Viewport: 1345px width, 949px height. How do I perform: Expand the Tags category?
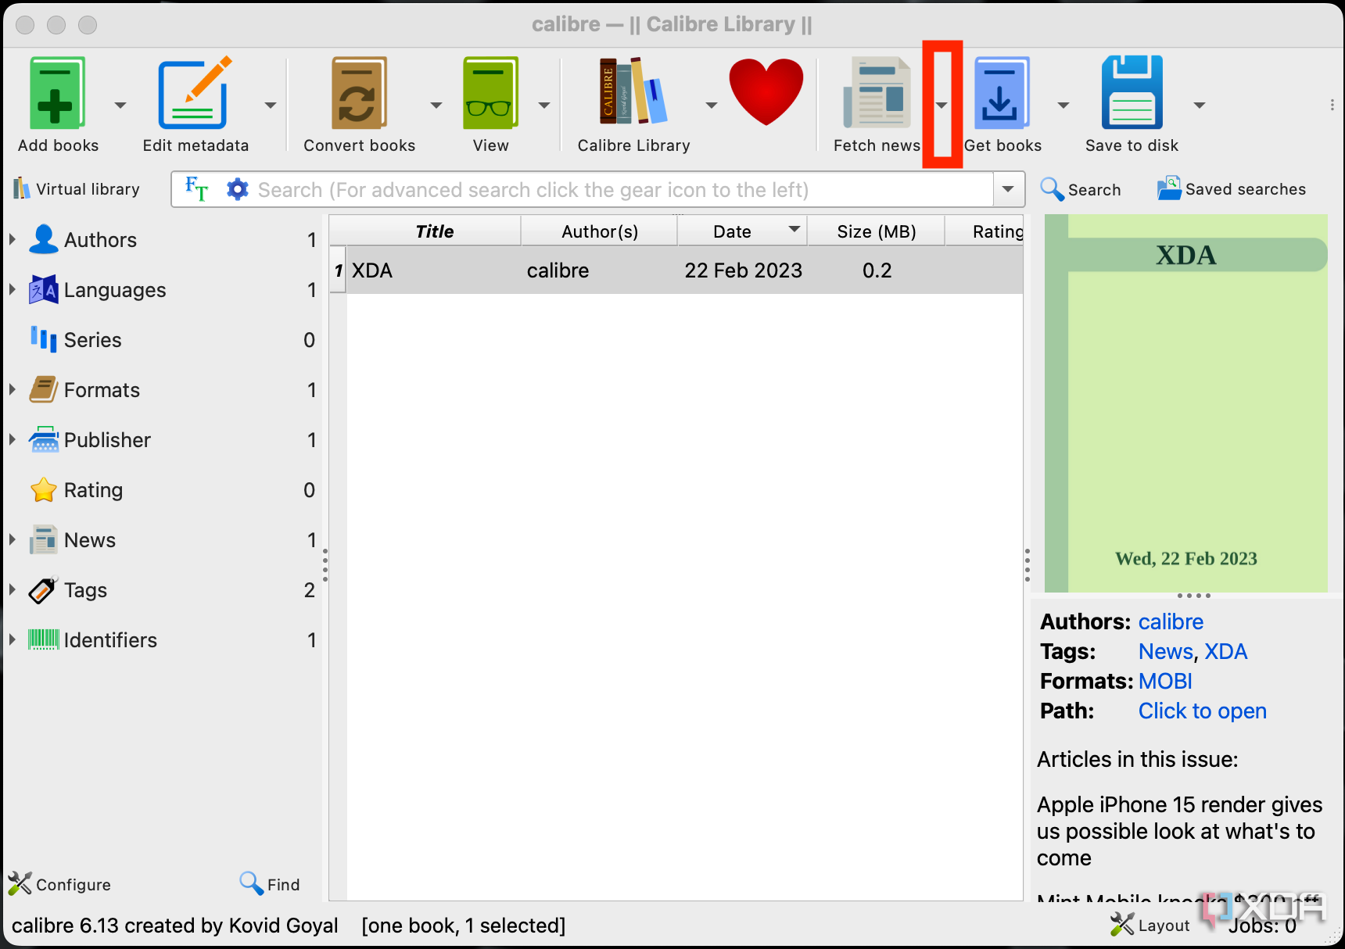[13, 589]
